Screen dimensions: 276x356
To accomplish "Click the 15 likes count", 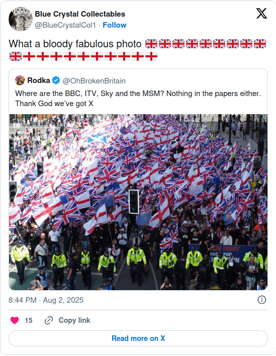I will point(29,320).
